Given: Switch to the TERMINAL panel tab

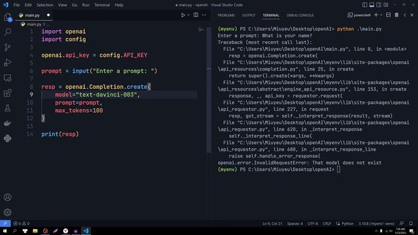Looking at the screenshot, I should click(271, 15).
